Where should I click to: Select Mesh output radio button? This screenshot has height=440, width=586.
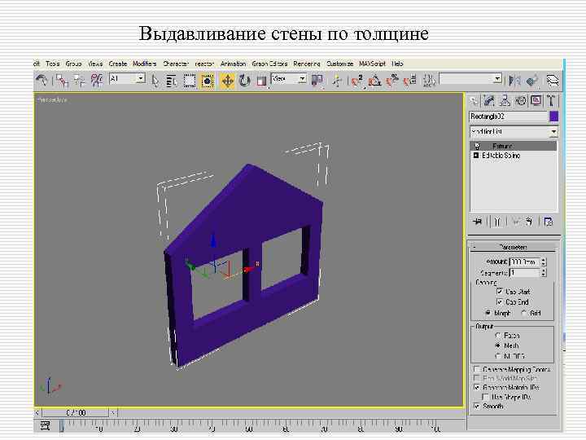[498, 345]
